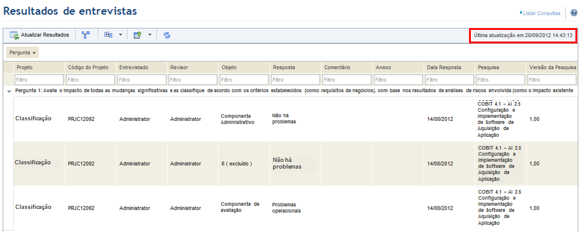This screenshot has height=237, width=584.
Task: Toggle the Pergunta grouping chip sort
Action: 23,53
